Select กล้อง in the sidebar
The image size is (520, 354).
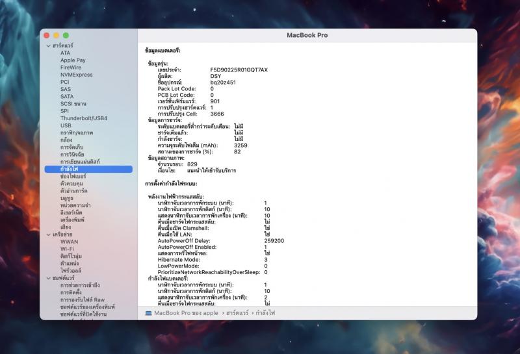click(66, 140)
